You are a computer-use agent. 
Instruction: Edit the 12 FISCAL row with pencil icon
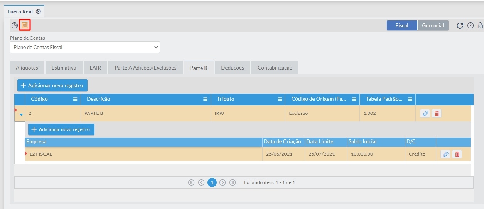coord(445,154)
